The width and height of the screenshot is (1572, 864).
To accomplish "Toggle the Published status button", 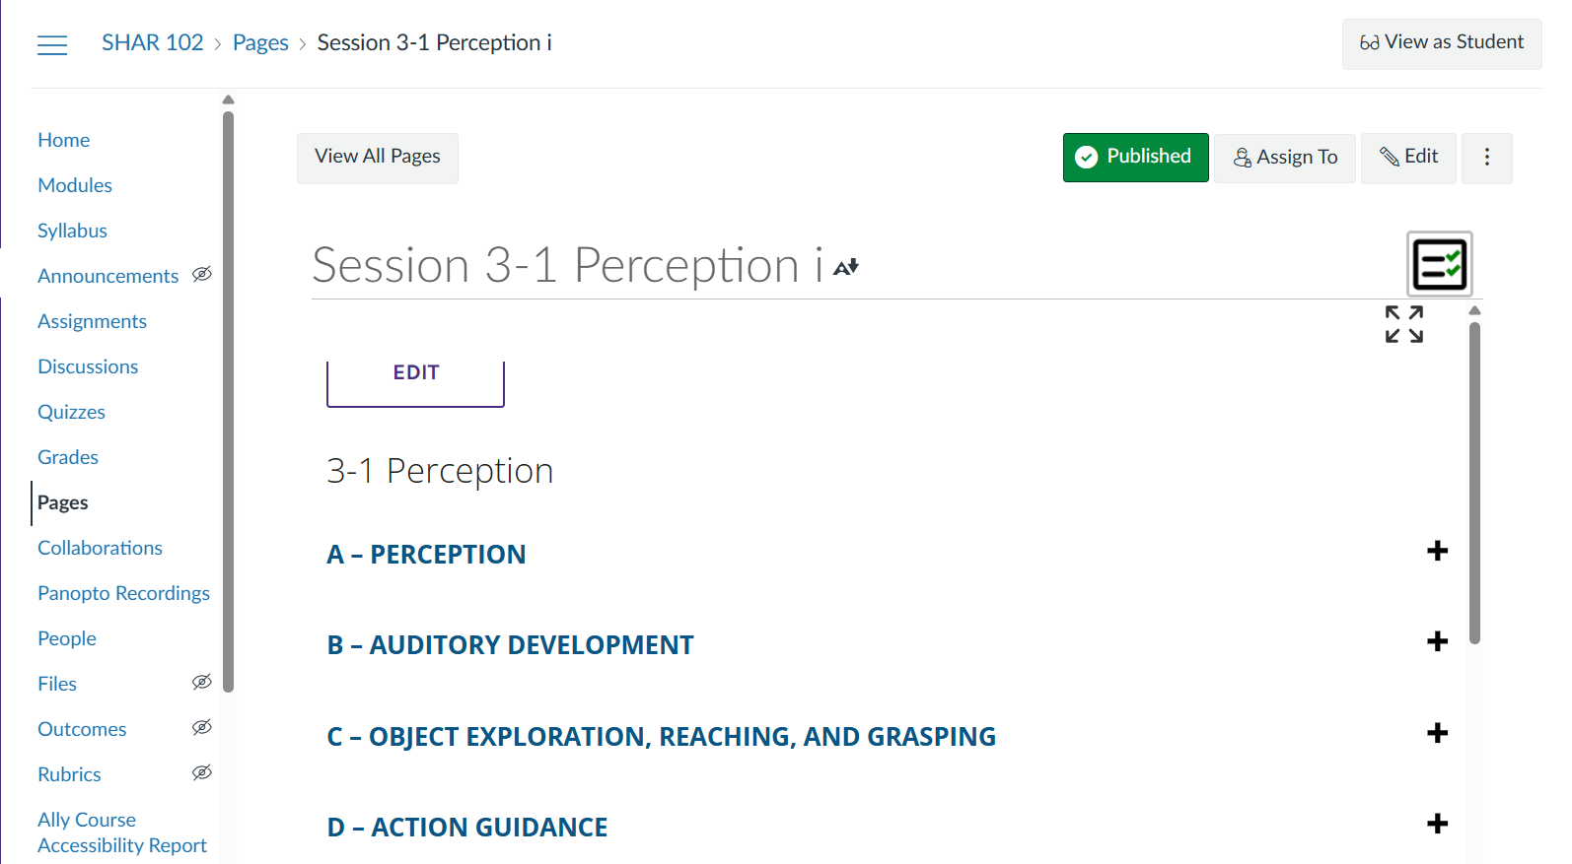I will [1135, 158].
